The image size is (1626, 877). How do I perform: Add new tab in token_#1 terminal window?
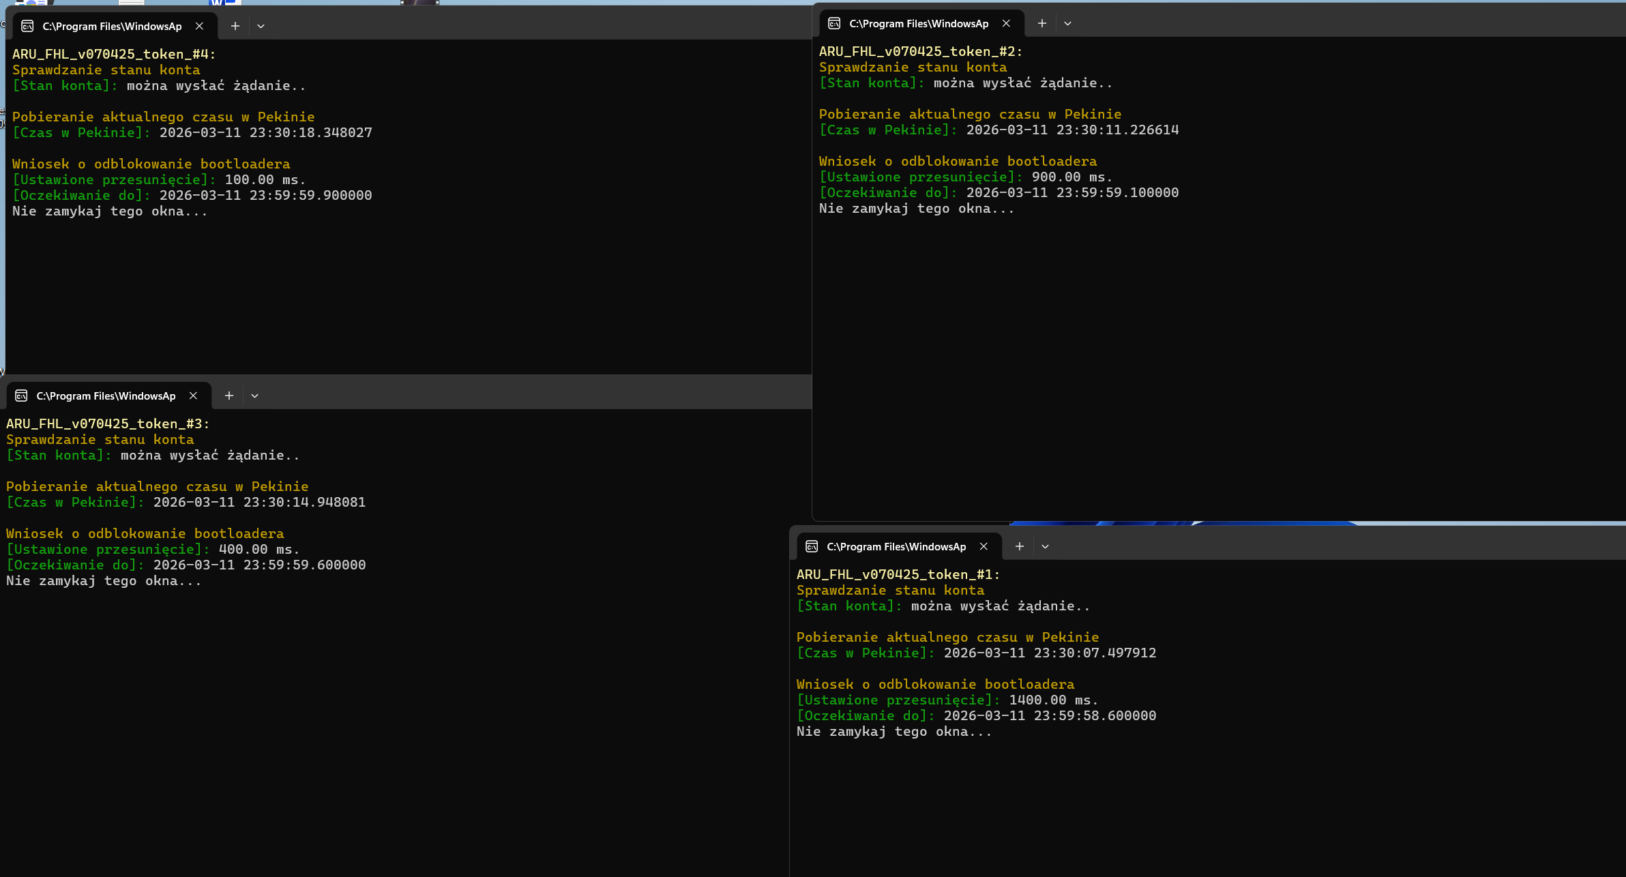tap(1019, 546)
